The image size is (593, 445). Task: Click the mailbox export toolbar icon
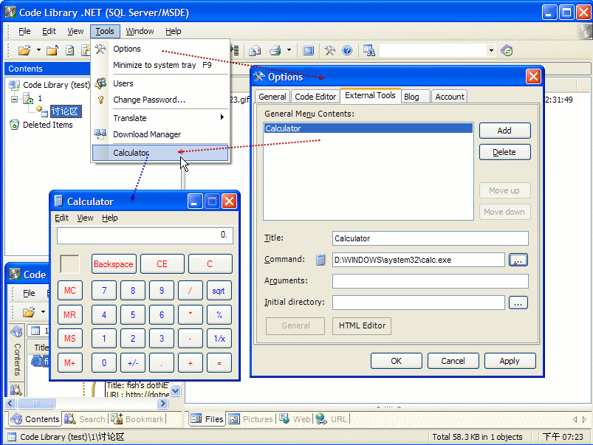tap(255, 50)
